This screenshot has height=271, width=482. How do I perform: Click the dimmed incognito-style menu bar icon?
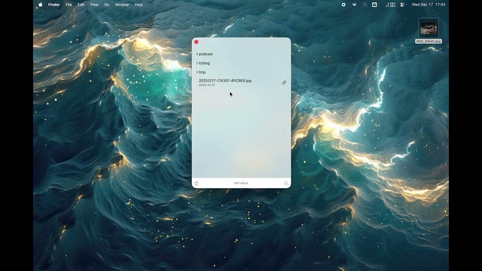(364, 5)
